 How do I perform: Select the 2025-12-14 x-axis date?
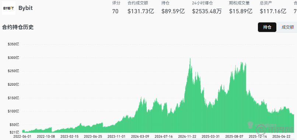(x=258, y=136)
